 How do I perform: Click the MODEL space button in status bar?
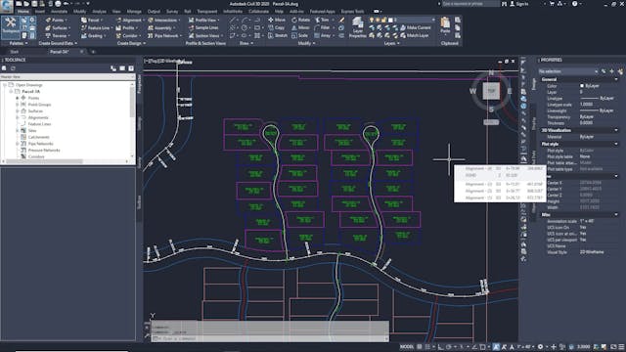[x=407, y=347]
